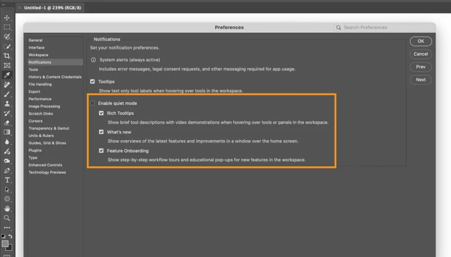
Task: Go to the Next preferences page
Action: click(x=421, y=80)
